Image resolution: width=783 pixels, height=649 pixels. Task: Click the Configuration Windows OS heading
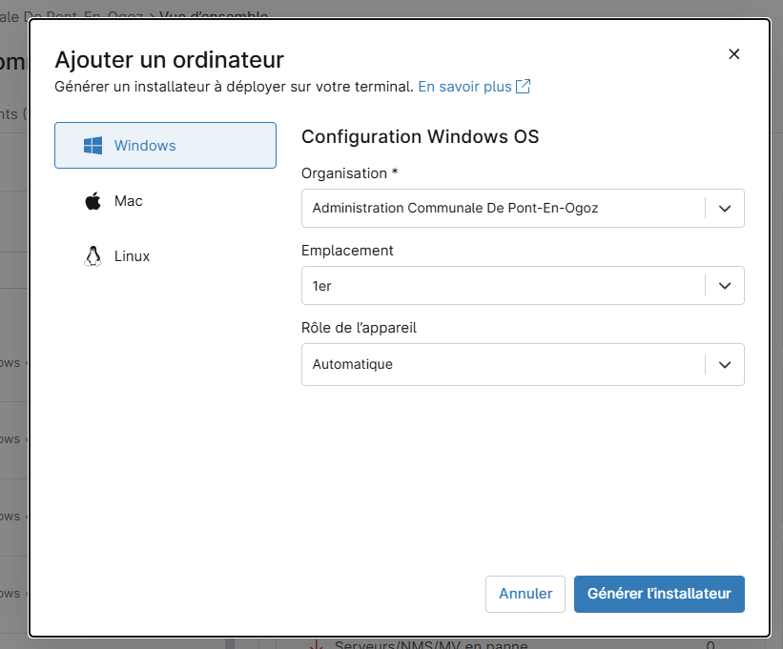pyautogui.click(x=420, y=136)
